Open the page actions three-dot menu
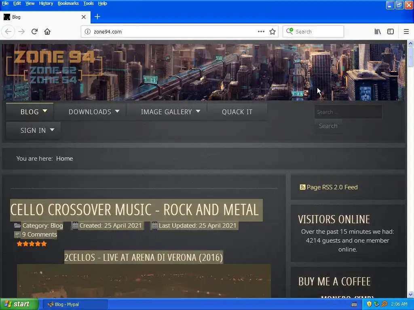Screen dimensions: 414x310 click(261, 31)
